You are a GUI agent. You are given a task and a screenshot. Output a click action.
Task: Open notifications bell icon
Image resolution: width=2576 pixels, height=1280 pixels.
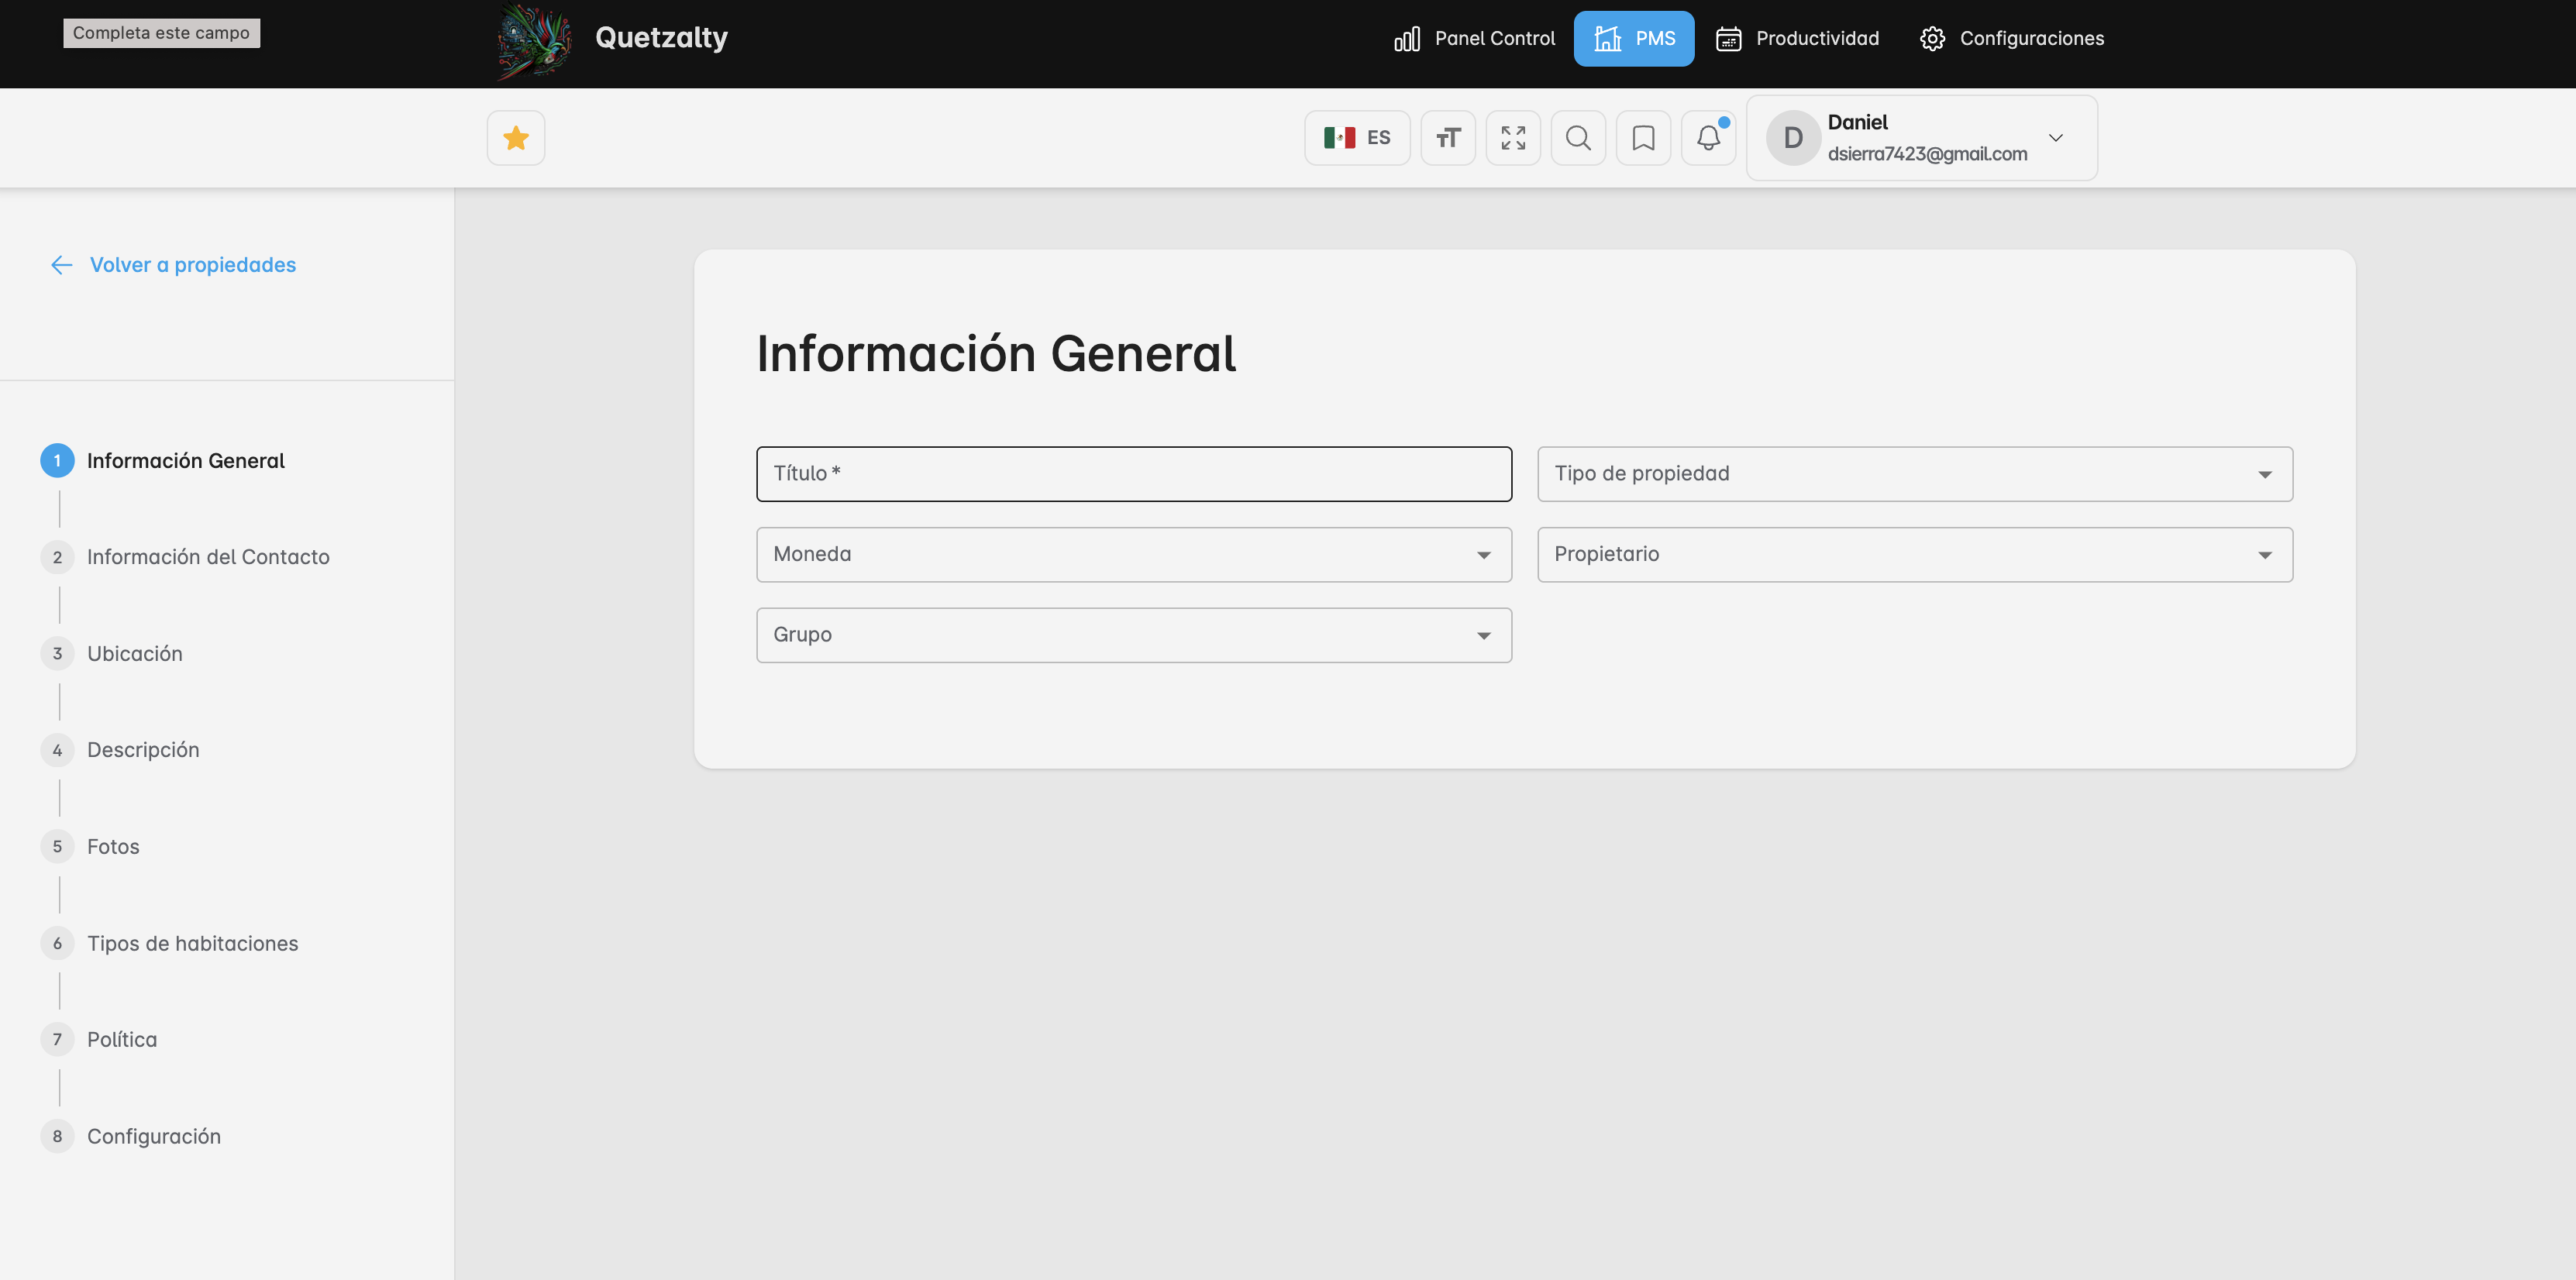(x=1707, y=138)
